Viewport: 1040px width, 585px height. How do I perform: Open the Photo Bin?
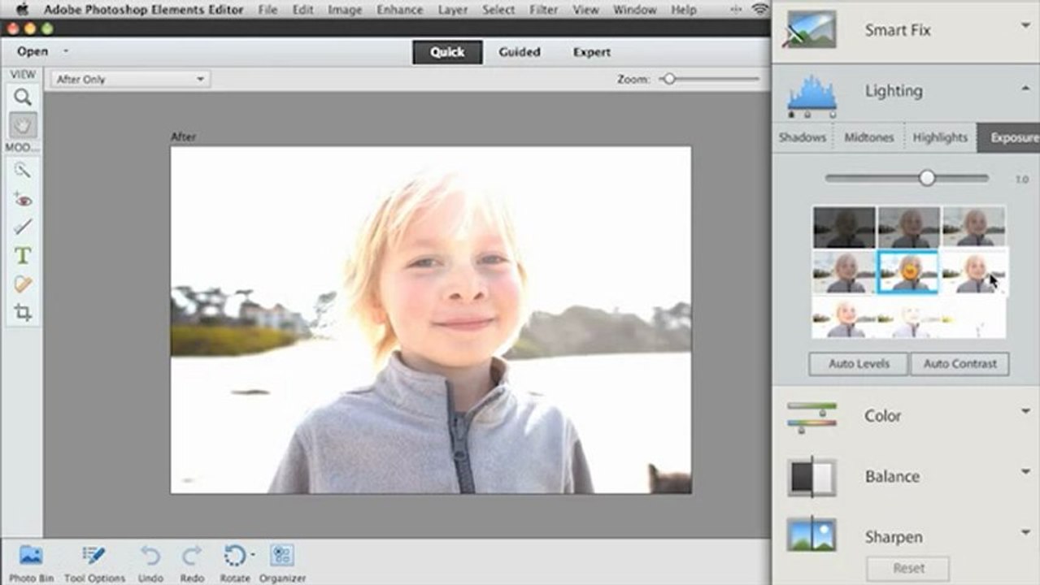pyautogui.click(x=31, y=563)
